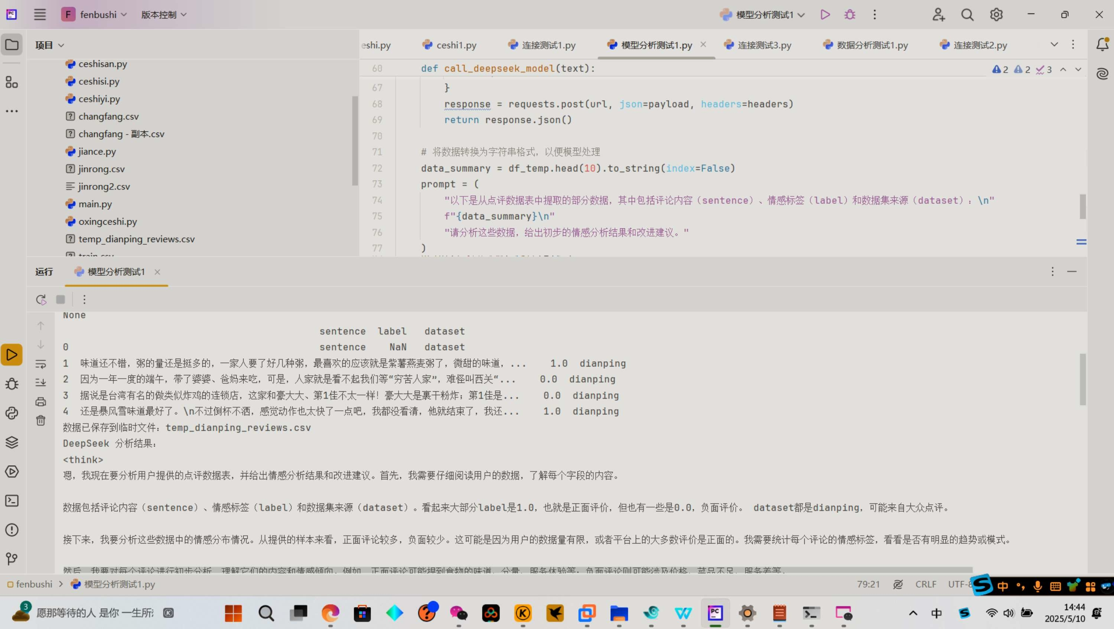Open the 版本控制 dropdown menu

164,15
